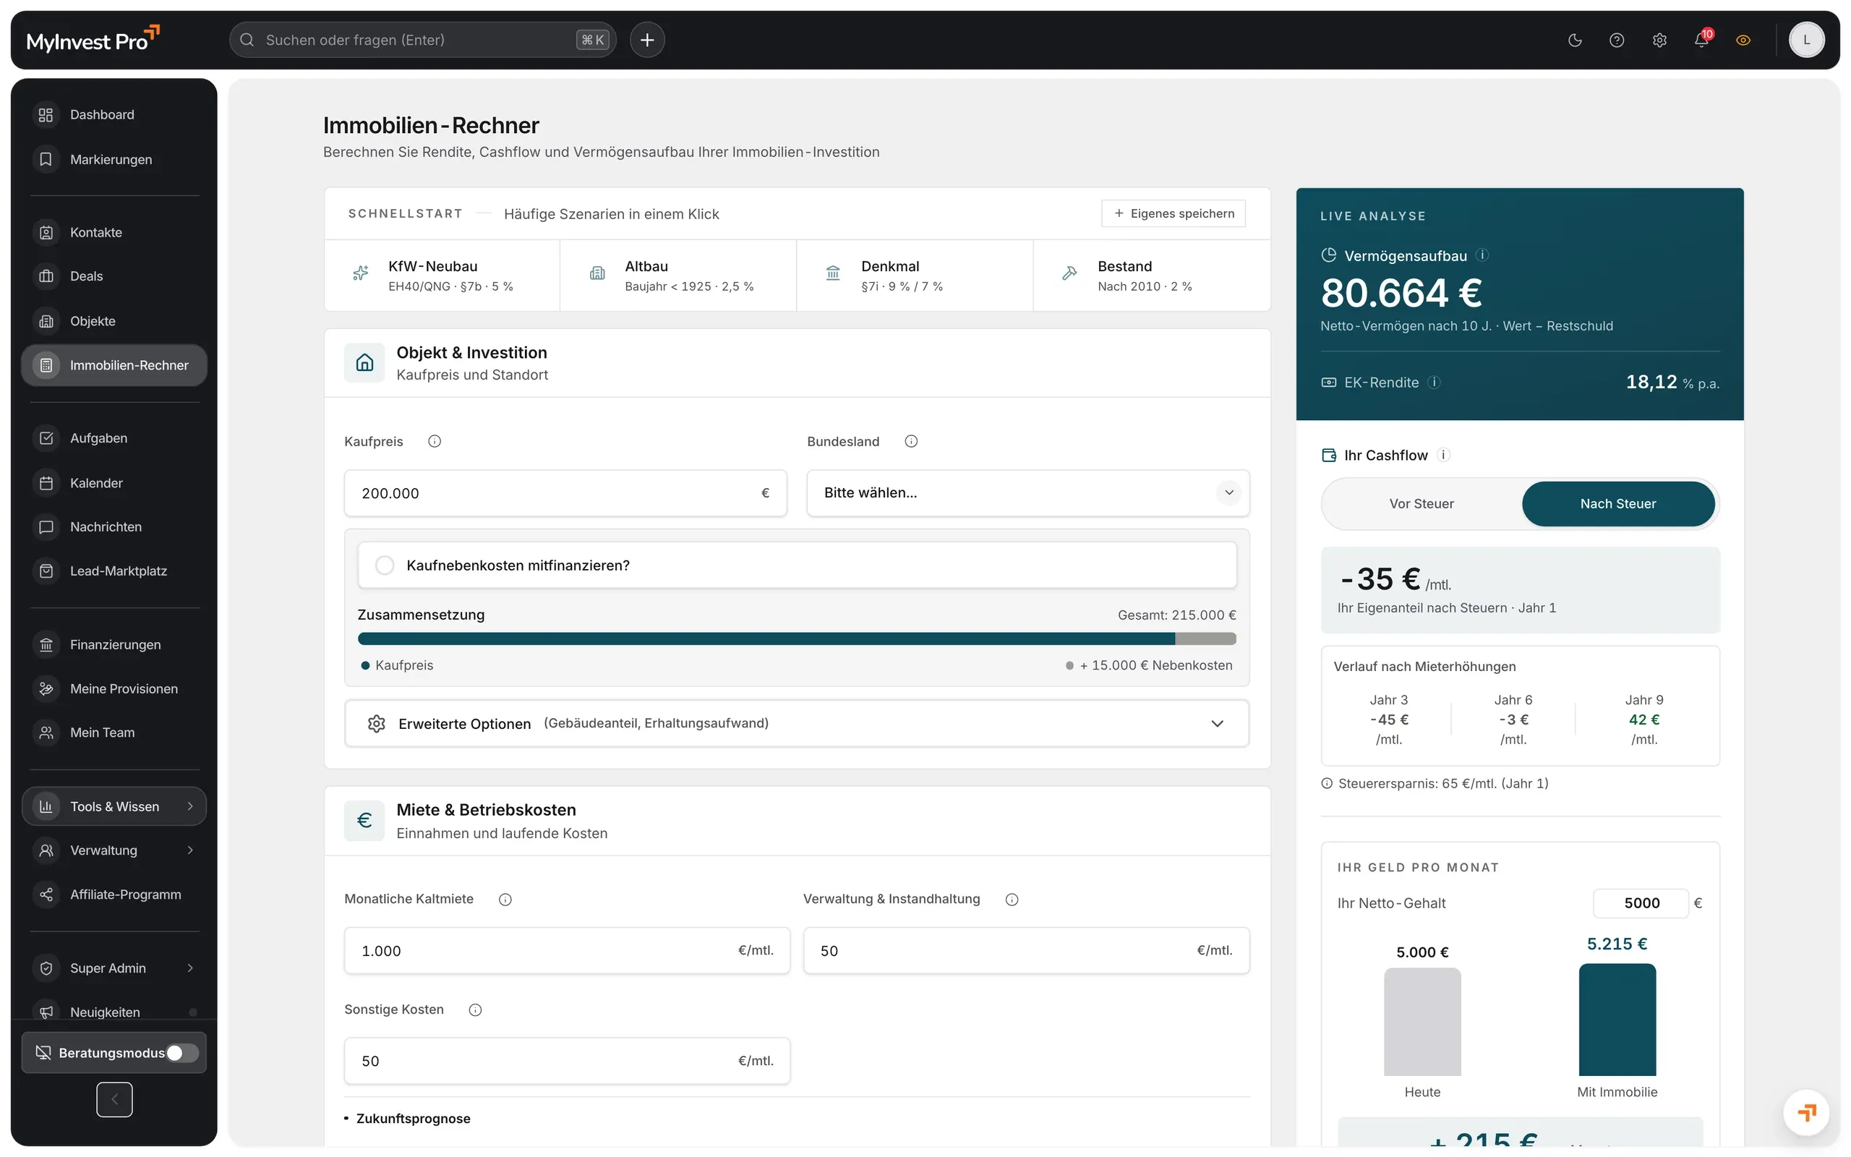Select Immobilien-Rechner sidebar item
This screenshot has height=1157, width=1851.
click(x=114, y=365)
